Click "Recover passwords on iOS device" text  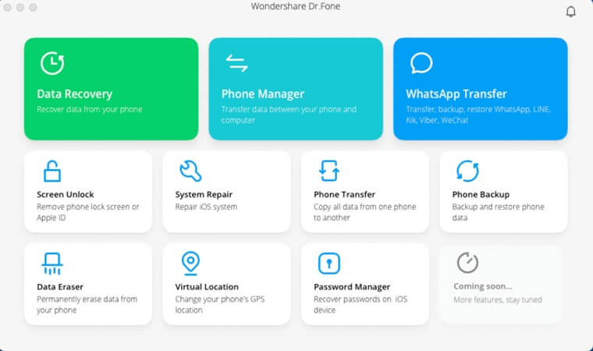[x=360, y=304]
